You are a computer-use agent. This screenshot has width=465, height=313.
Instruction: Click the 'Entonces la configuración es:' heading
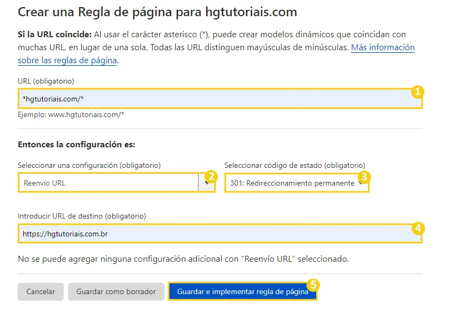[x=77, y=145]
